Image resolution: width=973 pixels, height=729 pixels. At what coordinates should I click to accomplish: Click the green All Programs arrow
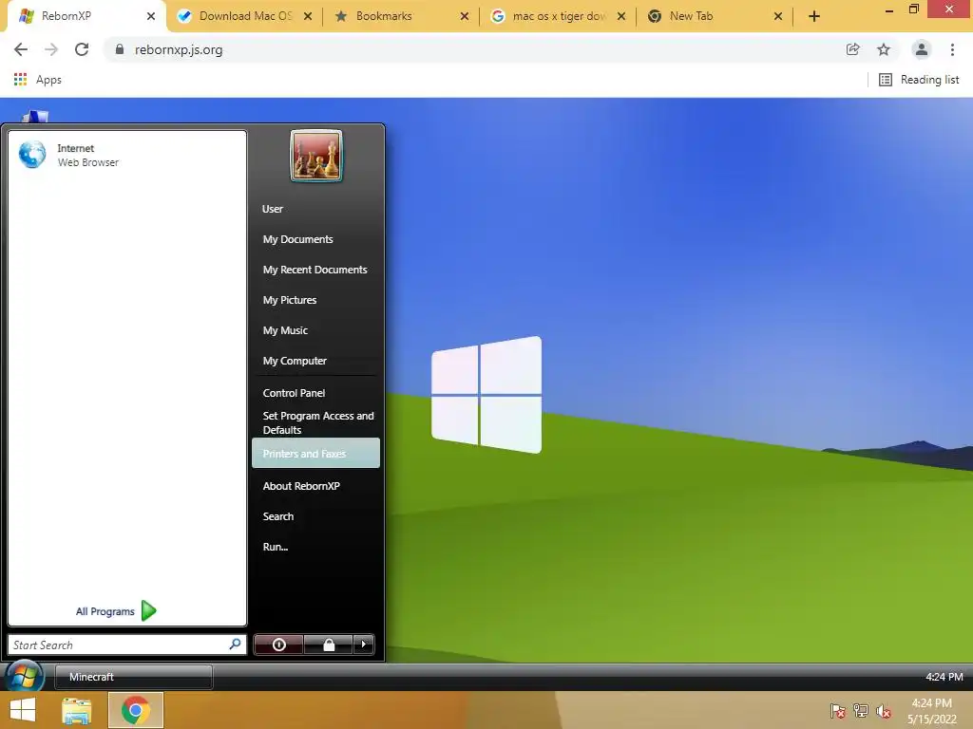tap(149, 611)
